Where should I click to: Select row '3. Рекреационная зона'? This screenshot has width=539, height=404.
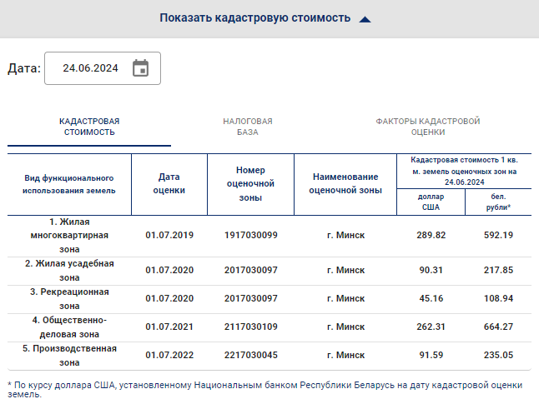269,298
